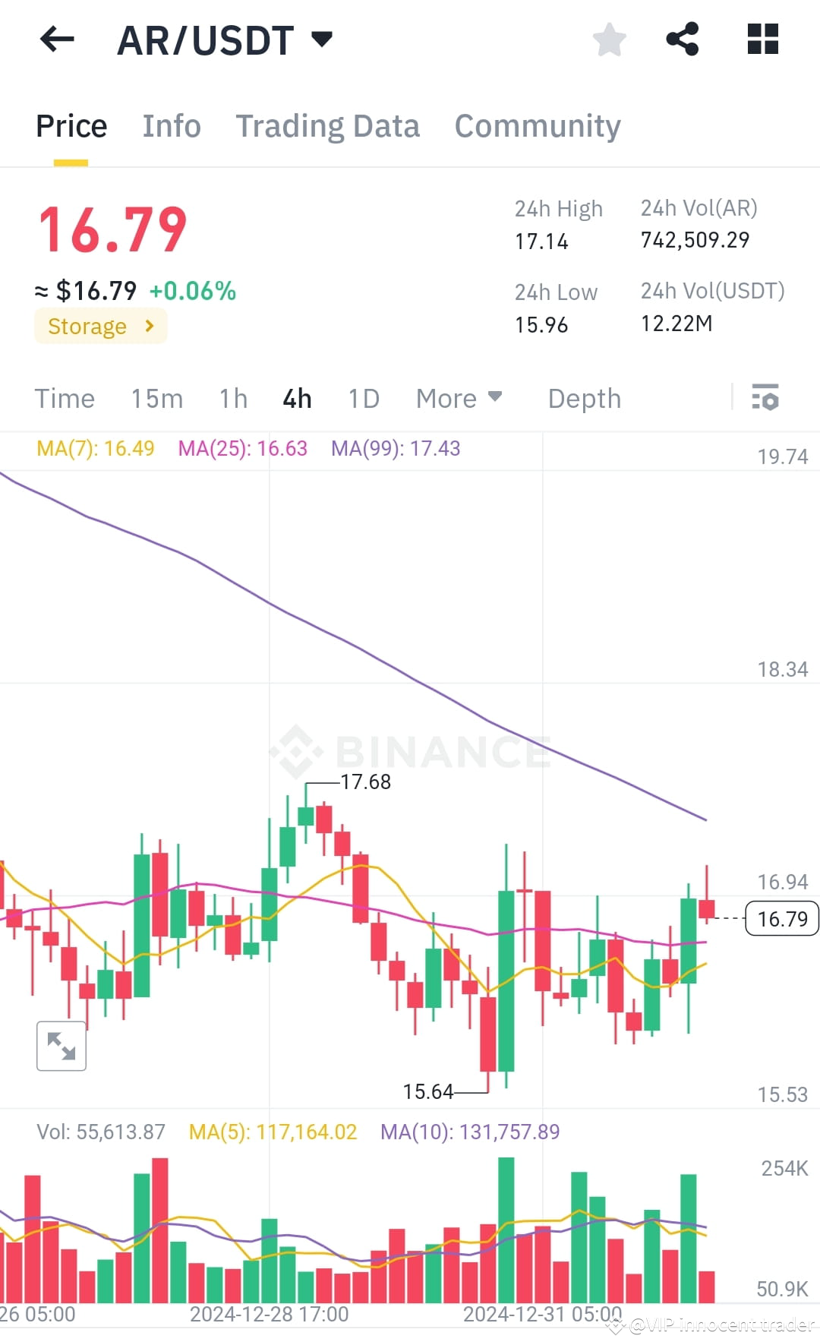Select the 15m timeframe

[x=157, y=398]
